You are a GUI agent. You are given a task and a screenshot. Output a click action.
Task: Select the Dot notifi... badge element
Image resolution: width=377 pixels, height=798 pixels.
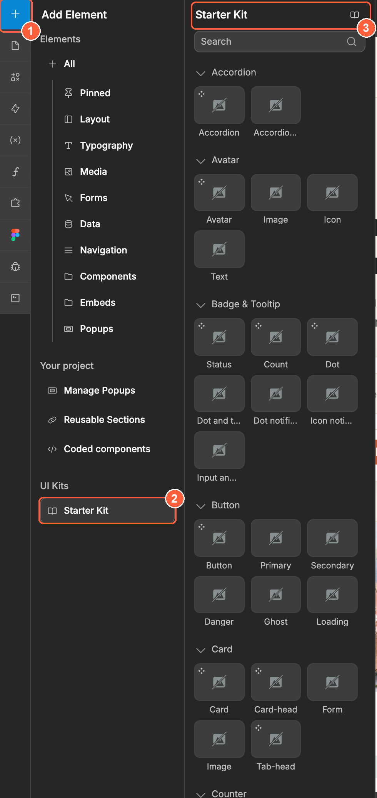pyautogui.click(x=276, y=394)
